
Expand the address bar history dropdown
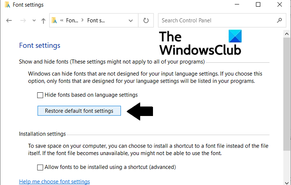tap(131, 21)
